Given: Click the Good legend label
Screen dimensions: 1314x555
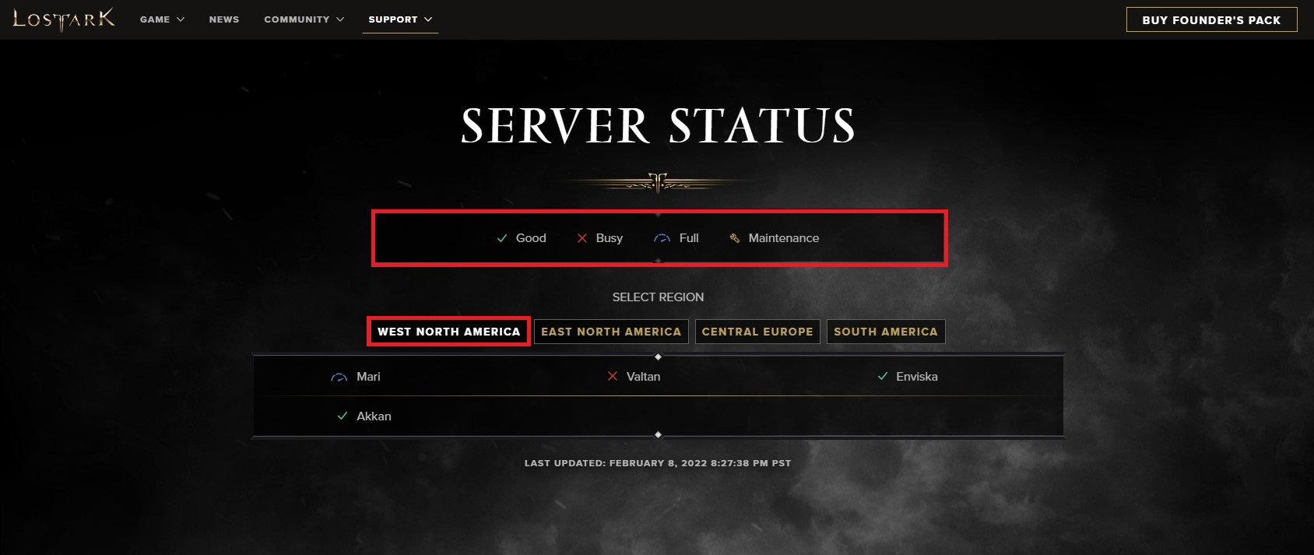Looking at the screenshot, I should (531, 238).
